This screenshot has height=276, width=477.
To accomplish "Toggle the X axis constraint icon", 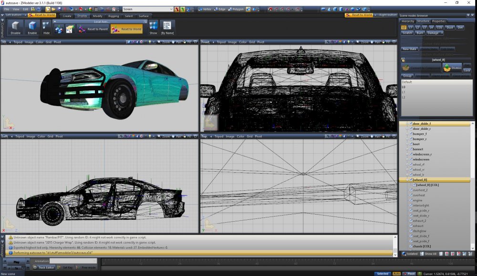I will click(177, 9).
